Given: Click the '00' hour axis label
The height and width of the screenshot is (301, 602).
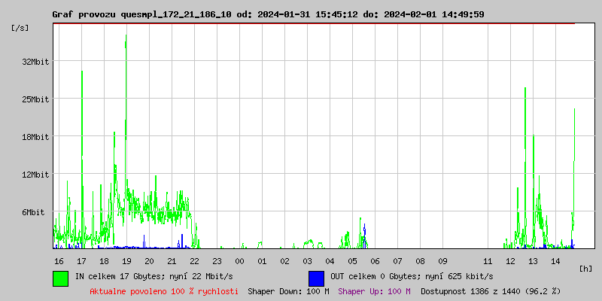Looking at the screenshot, I should [x=239, y=261].
